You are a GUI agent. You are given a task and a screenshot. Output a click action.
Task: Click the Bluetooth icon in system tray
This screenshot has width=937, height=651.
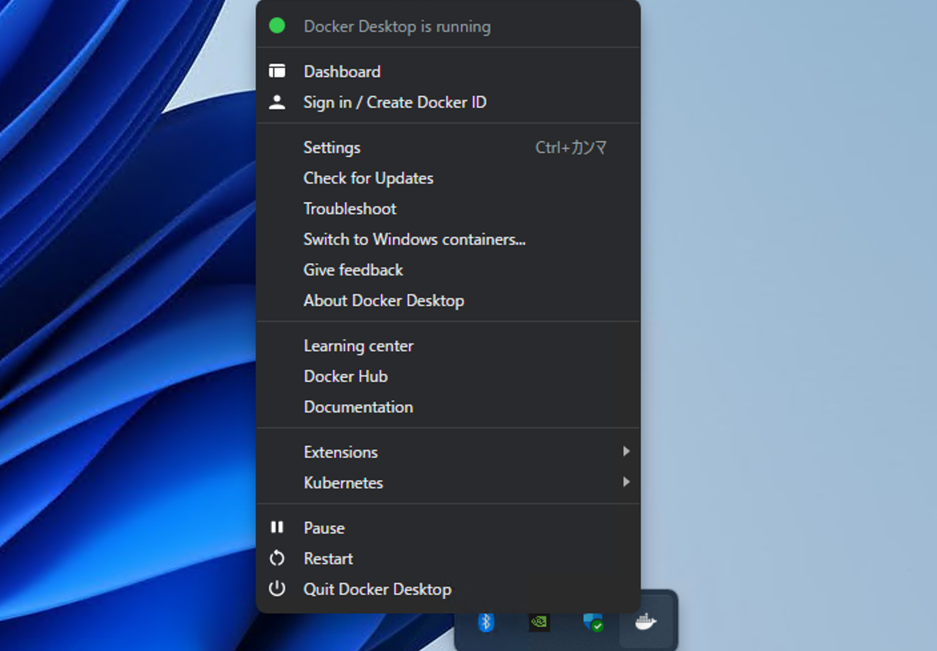pyautogui.click(x=486, y=622)
